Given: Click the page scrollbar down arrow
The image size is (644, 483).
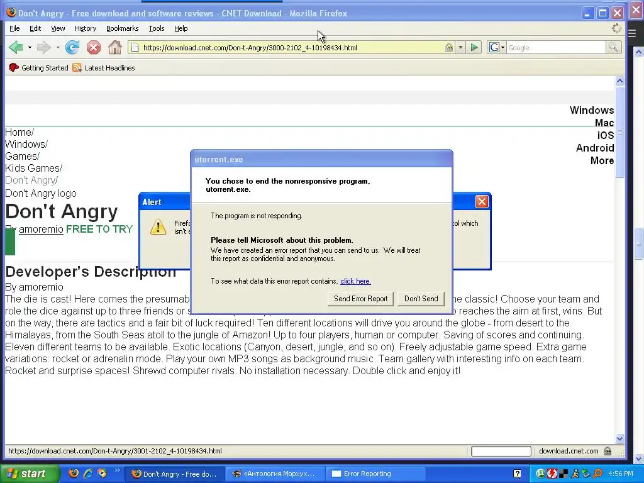Looking at the screenshot, I should 619,438.
